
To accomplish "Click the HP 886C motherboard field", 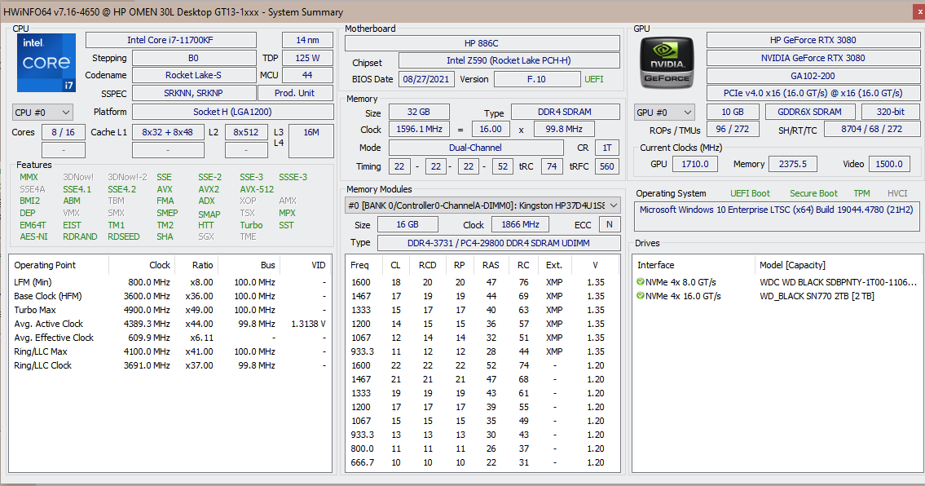I will (482, 43).
